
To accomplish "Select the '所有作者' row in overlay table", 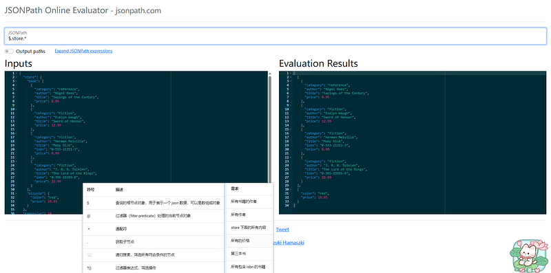I will [x=249, y=215].
